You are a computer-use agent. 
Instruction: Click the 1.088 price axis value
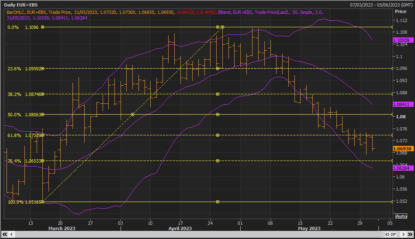401,93
